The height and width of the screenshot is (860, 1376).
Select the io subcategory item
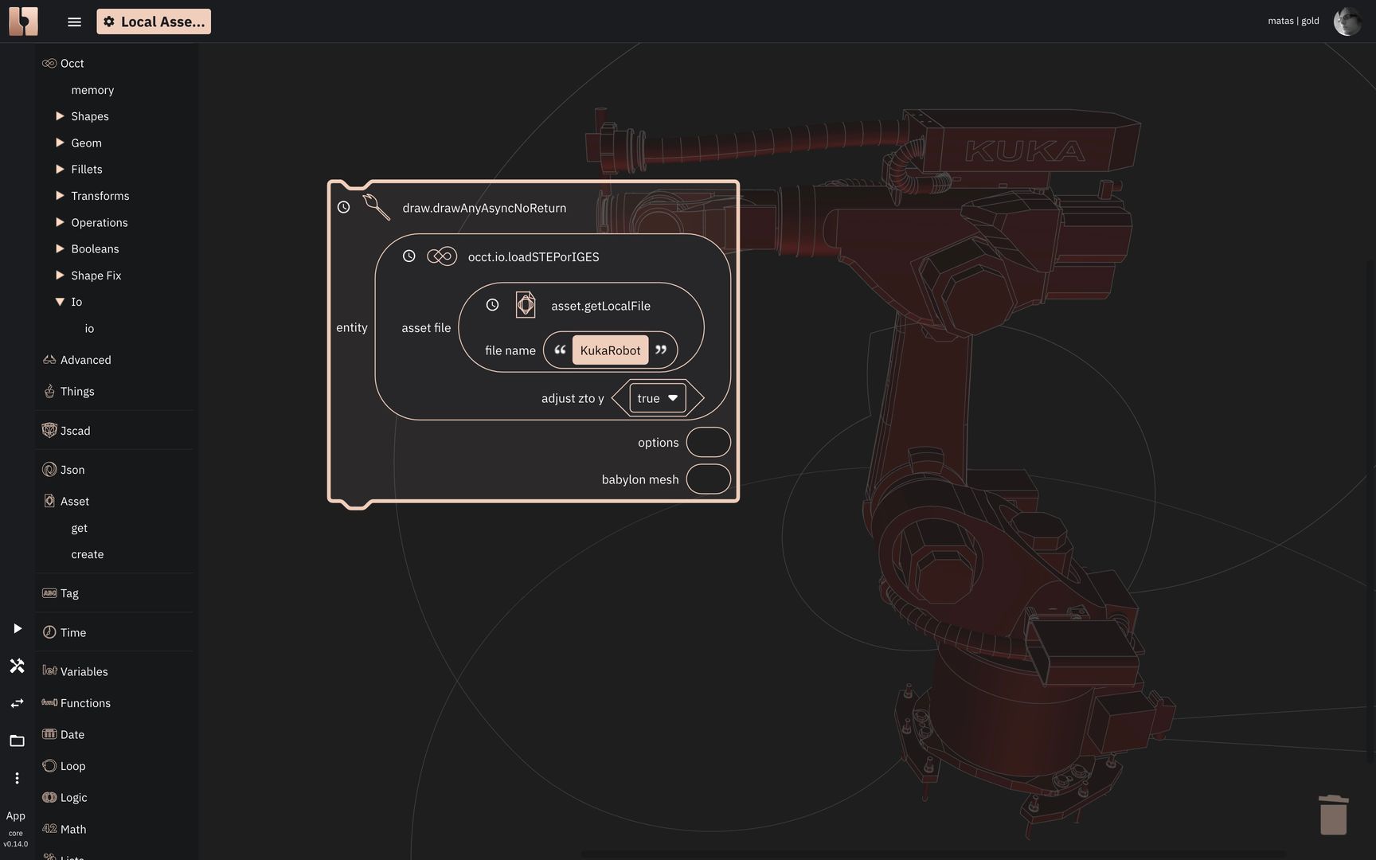pyautogui.click(x=89, y=328)
